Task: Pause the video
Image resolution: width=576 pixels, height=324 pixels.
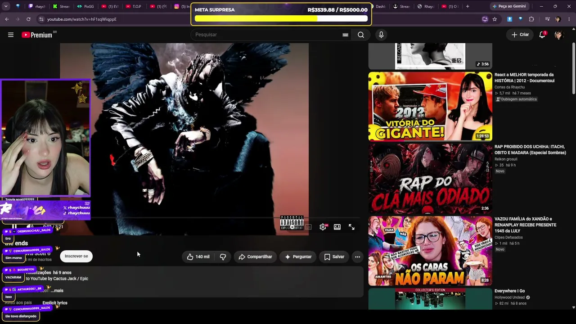Action: (14, 227)
